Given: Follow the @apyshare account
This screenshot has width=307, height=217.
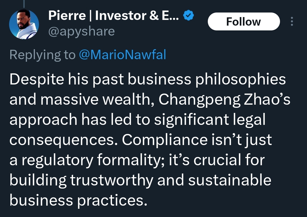Looking at the screenshot, I should point(244,21).
